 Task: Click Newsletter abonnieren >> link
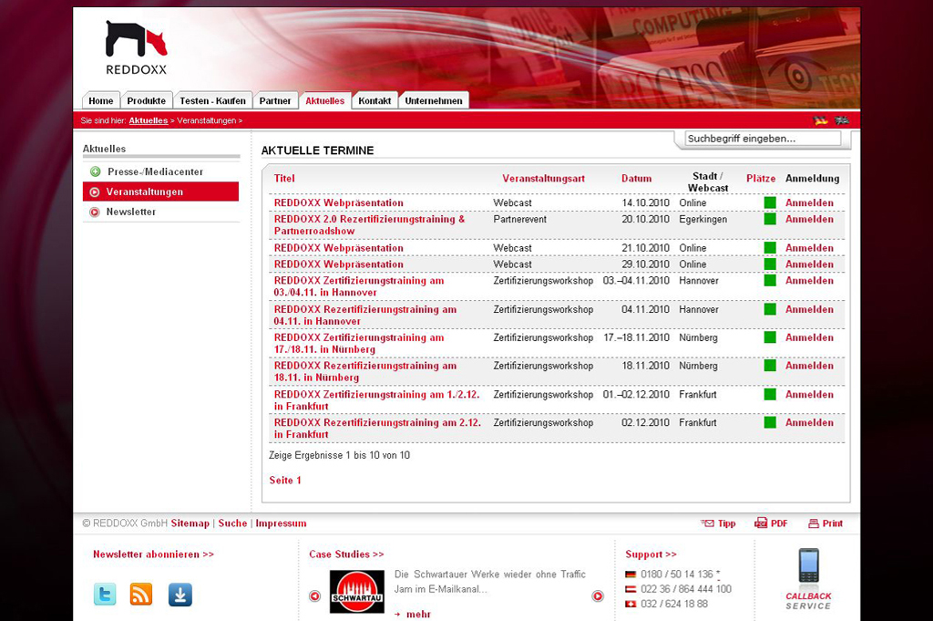tap(153, 554)
